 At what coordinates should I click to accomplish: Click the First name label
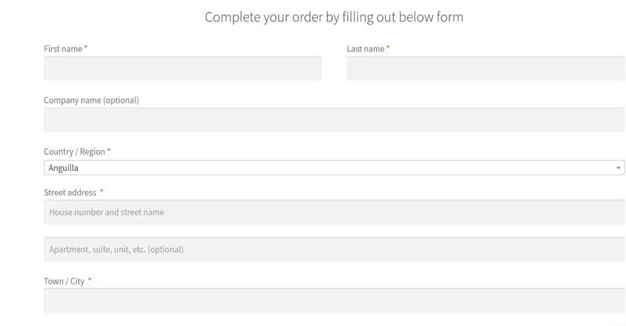[63, 49]
